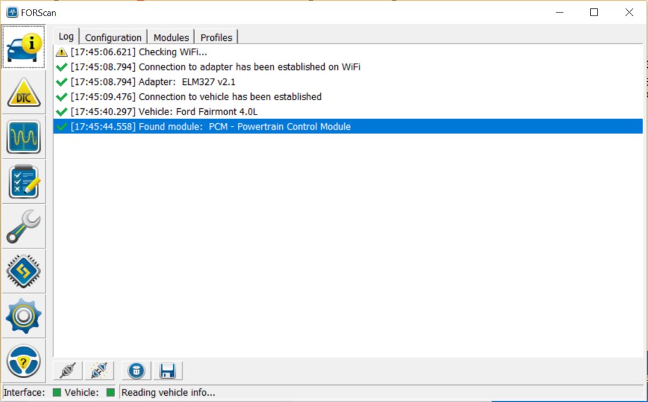Image resolution: width=648 pixels, height=402 pixels.
Task: Switch to the Configuration tab
Action: pyautogui.click(x=113, y=38)
